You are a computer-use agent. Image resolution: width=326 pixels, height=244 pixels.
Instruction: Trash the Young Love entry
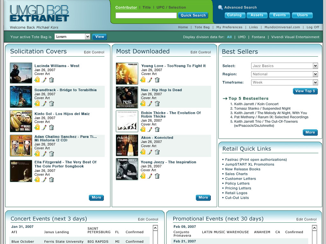coord(157,80)
